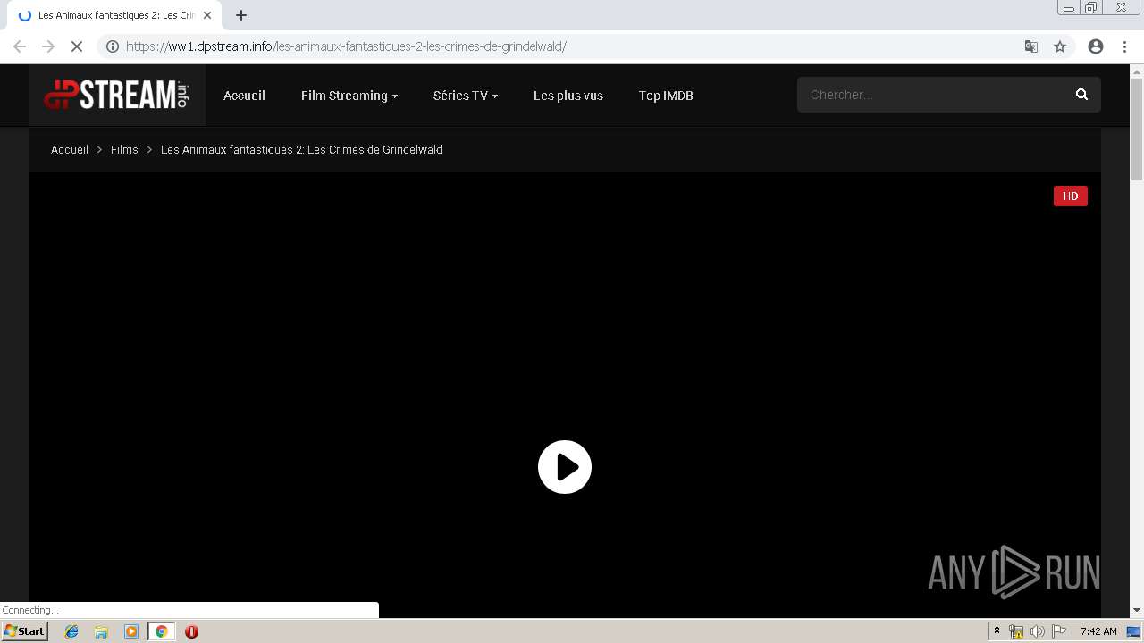Viewport: 1144px width, 643px height.
Task: Open the Accueil menu item
Action: [x=244, y=96]
